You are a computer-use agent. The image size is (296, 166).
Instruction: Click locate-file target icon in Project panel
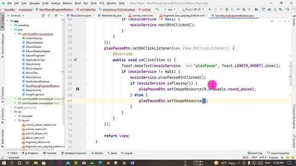[43, 15]
